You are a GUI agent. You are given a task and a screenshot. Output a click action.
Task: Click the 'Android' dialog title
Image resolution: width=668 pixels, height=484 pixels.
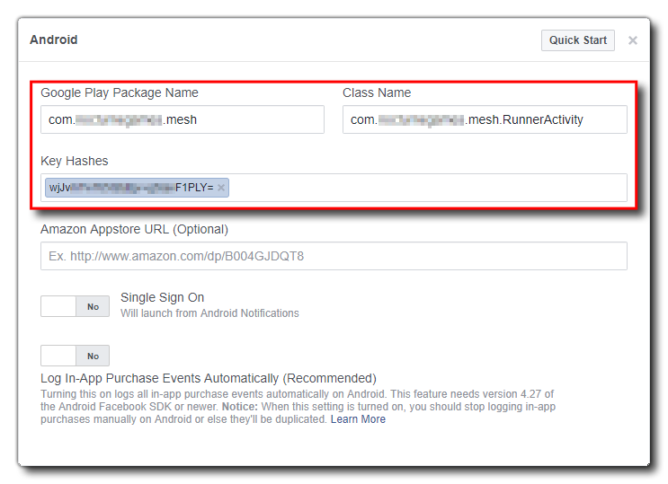(x=54, y=40)
